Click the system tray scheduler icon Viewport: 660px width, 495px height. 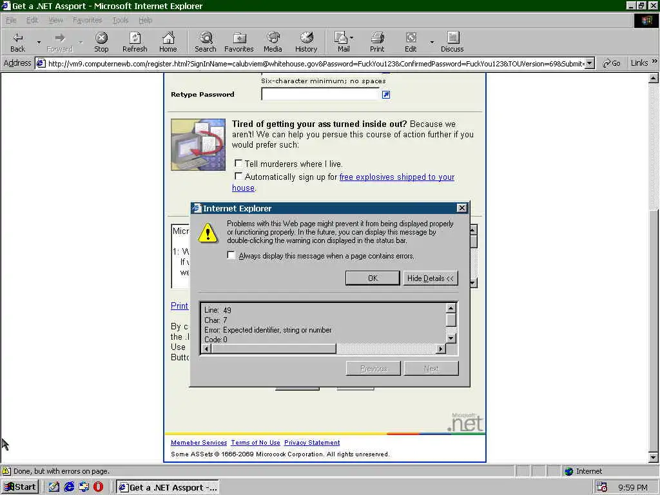coord(602,487)
